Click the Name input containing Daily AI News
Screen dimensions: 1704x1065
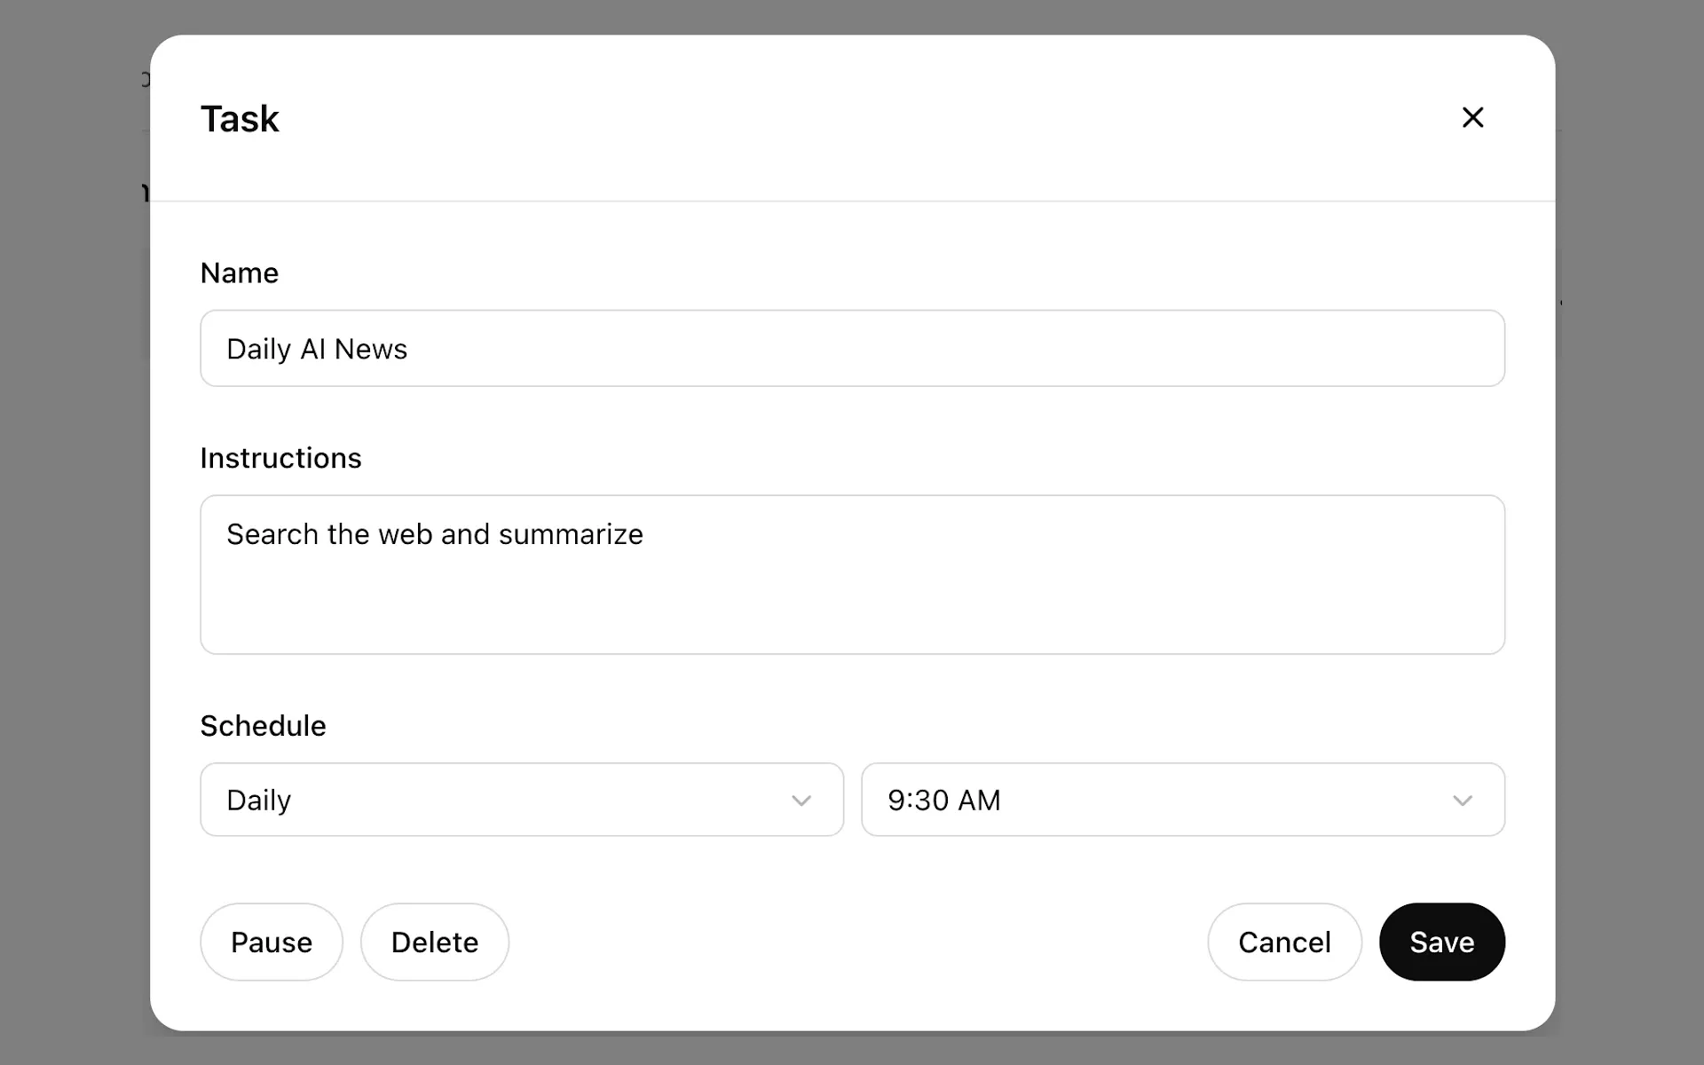852,348
